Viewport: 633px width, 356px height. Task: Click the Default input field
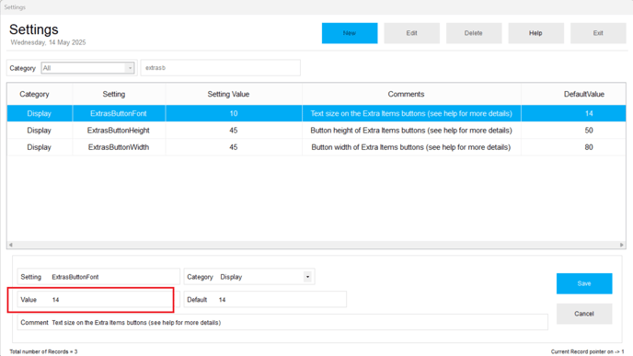(x=265, y=300)
